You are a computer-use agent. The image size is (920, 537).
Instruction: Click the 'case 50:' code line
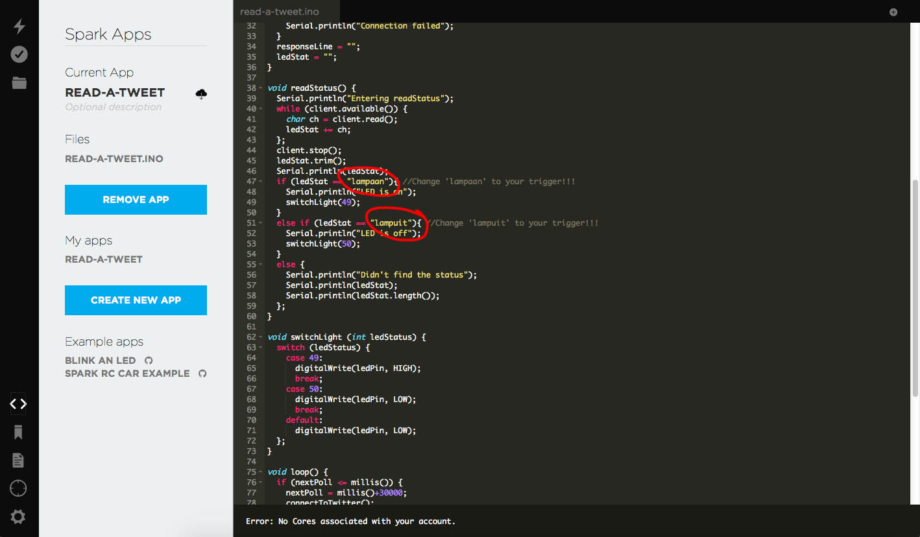tap(304, 388)
